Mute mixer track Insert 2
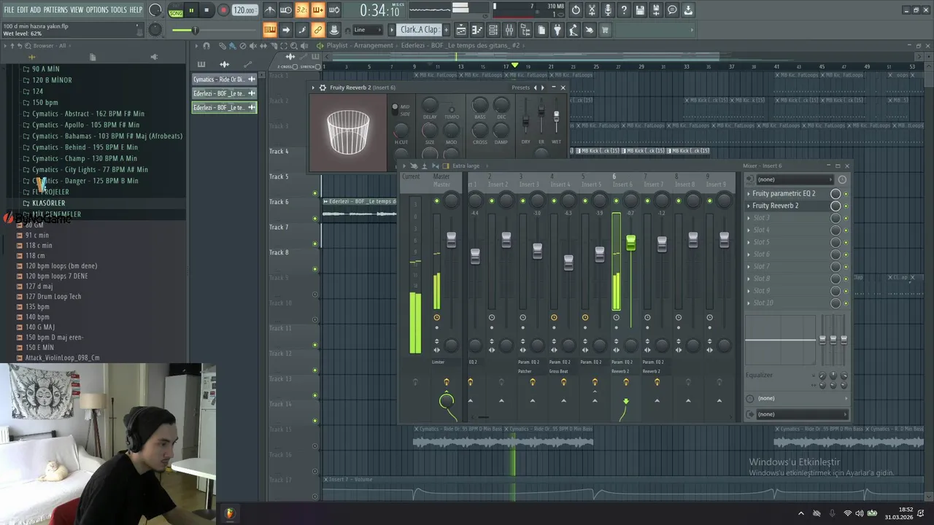The height and width of the screenshot is (525, 934). (x=492, y=201)
